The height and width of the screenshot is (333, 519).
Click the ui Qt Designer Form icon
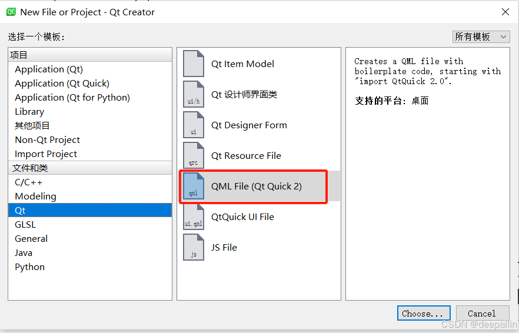[194, 125]
